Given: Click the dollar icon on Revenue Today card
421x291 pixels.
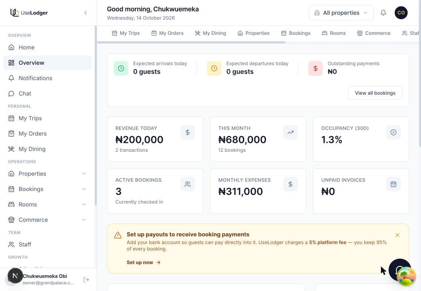Looking at the screenshot, I should click(x=187, y=132).
